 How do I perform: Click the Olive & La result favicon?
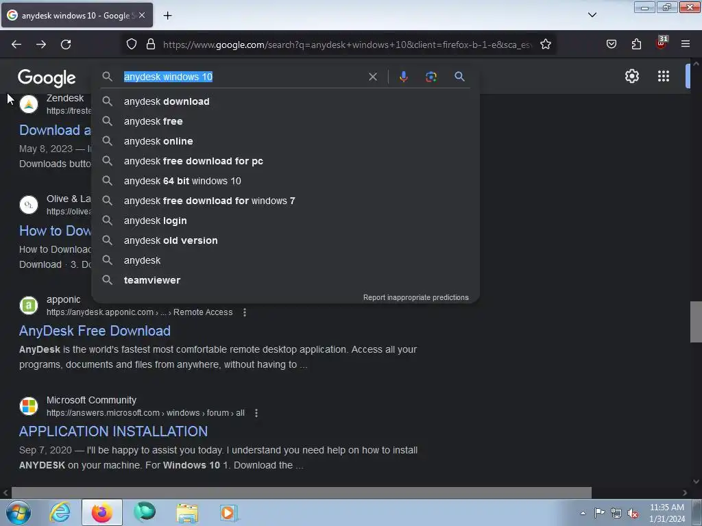pos(29,205)
